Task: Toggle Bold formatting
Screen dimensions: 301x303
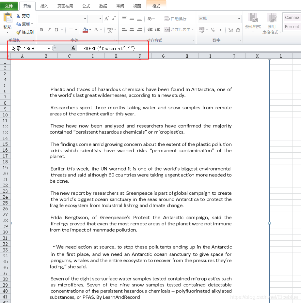Action: click(41, 30)
